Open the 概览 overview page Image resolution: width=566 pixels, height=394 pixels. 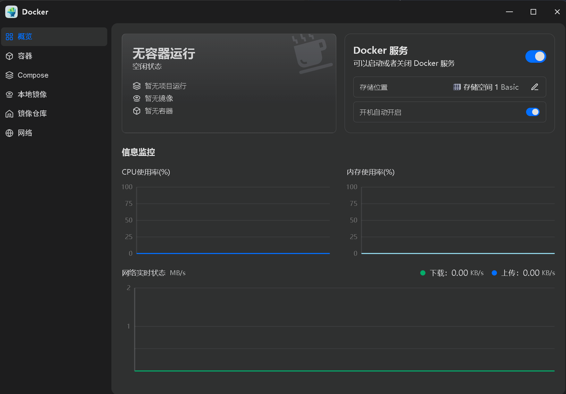(54, 37)
